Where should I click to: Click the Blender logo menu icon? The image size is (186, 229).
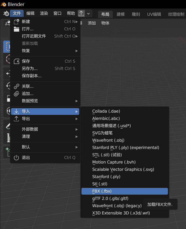tap(6, 14)
